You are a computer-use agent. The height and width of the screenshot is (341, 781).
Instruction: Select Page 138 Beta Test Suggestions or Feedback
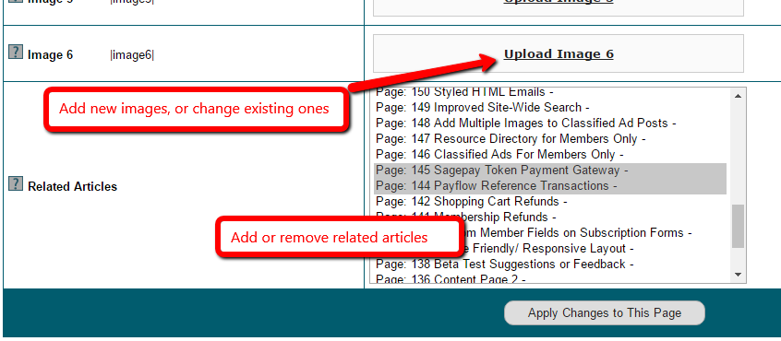pos(550,264)
